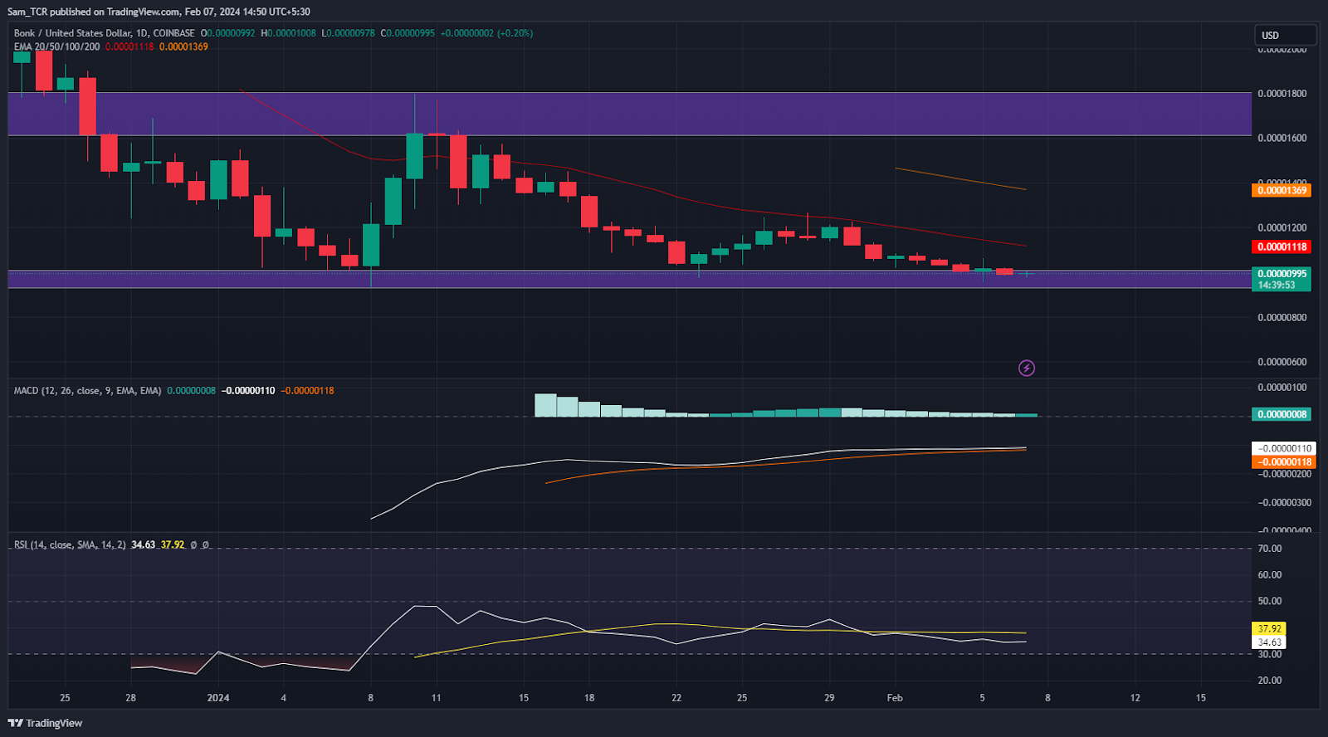Image resolution: width=1328 pixels, height=737 pixels.
Task: Click the orange 0.00001369 price axis tag
Action: (1282, 190)
